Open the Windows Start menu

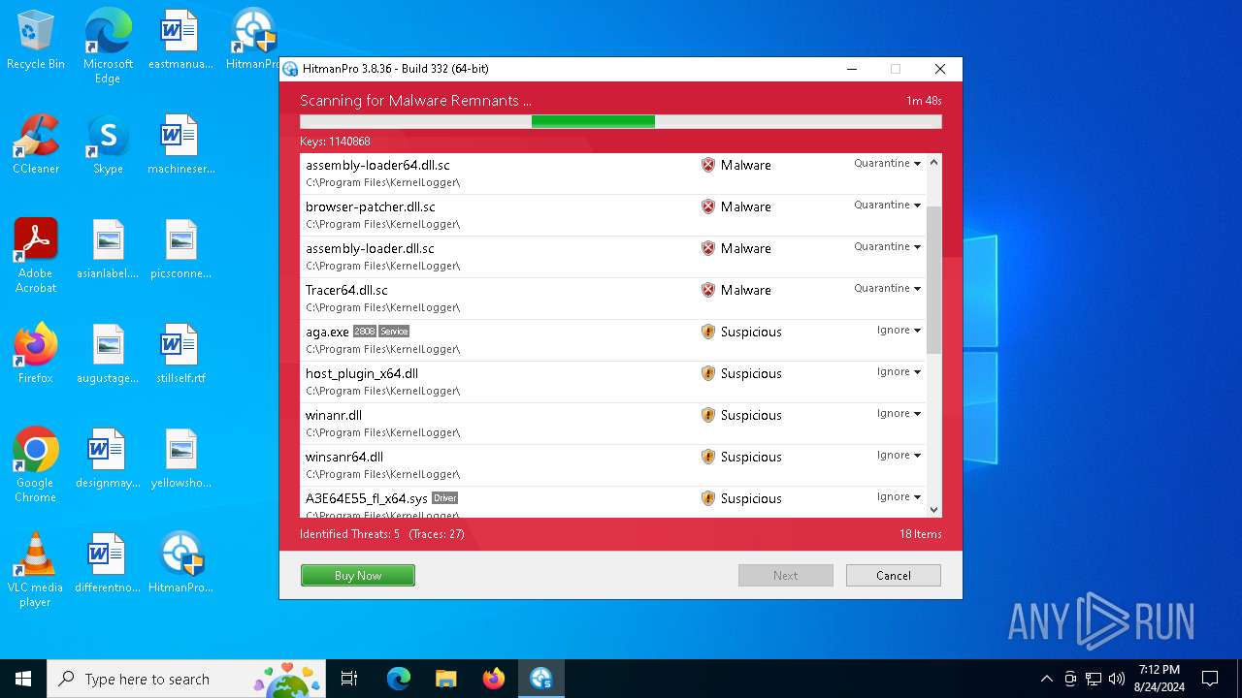pyautogui.click(x=23, y=679)
